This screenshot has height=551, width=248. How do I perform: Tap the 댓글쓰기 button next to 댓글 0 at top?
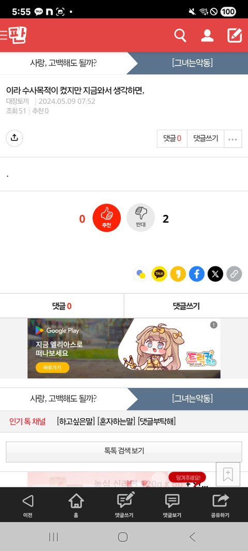tap(206, 138)
